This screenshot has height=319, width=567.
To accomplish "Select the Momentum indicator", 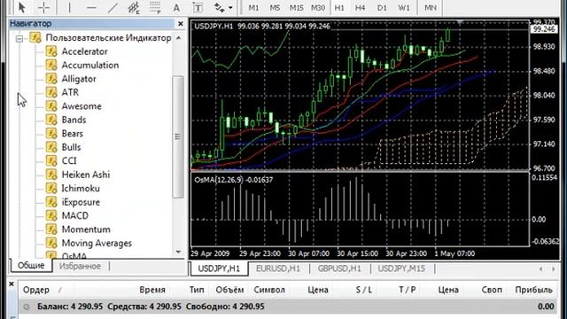I will coord(86,230).
